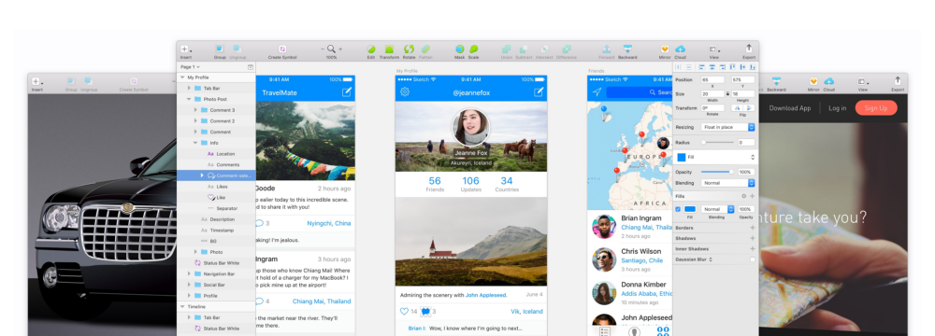The height and width of the screenshot is (336, 935).
Task: Open the Resizing dropdown showing Float in place
Action: 728,127
